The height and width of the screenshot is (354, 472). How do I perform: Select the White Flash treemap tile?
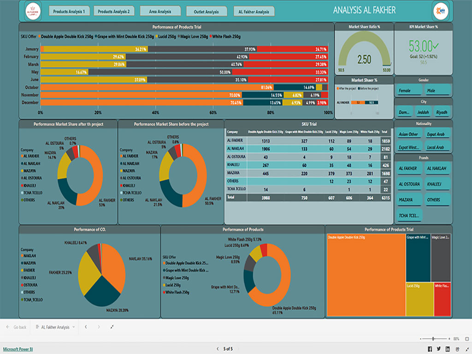pos(442,299)
